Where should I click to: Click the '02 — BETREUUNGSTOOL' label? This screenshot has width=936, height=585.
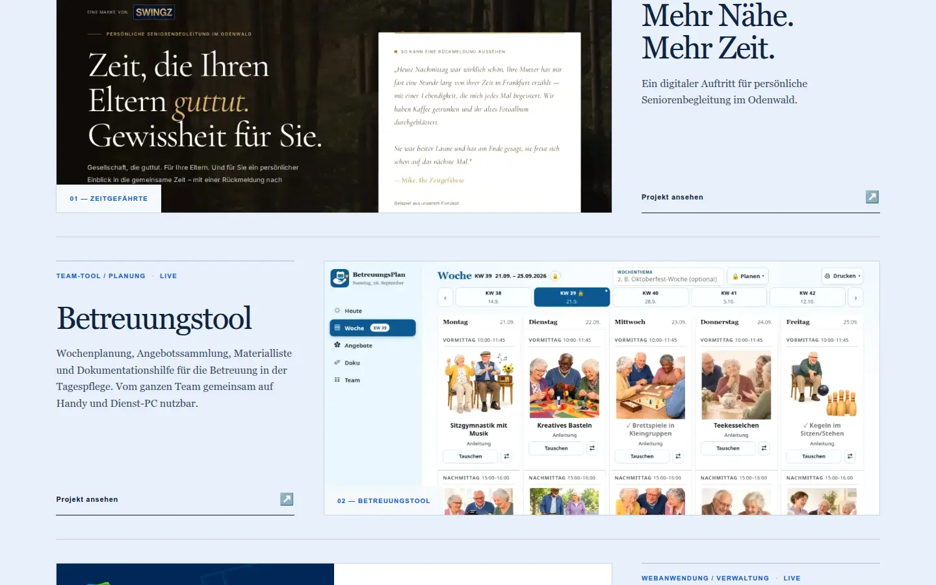pos(383,501)
